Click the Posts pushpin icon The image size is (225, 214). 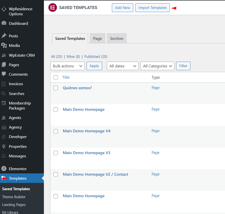4,36
